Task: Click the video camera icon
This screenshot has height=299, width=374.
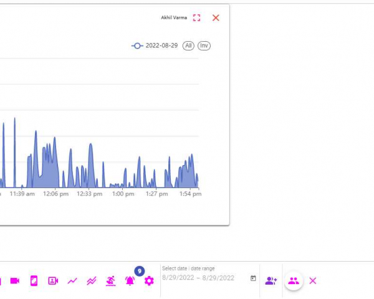Action: click(15, 281)
